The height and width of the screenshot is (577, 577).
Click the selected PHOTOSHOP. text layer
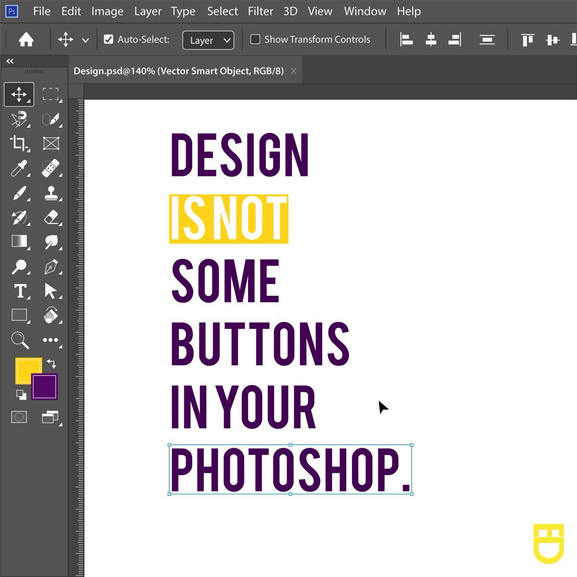pyautogui.click(x=290, y=469)
